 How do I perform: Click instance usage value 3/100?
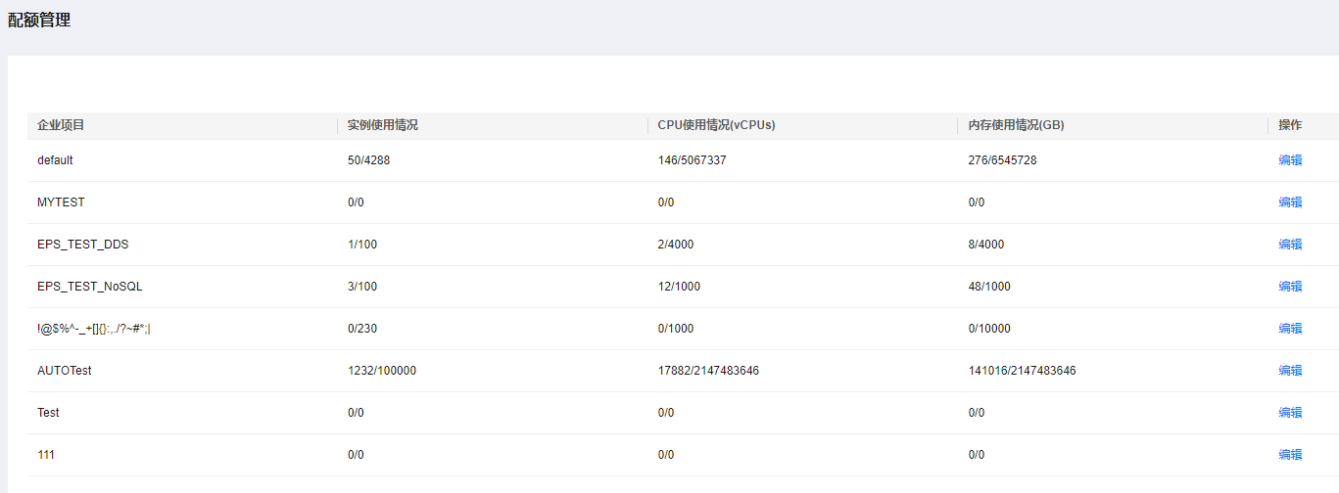362,287
